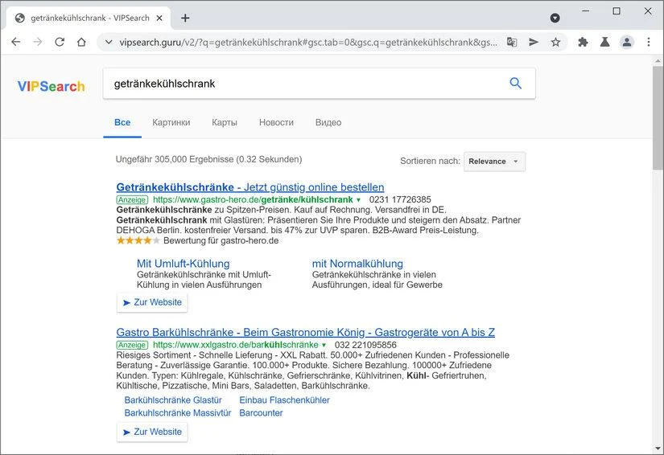Focus the getränkekühlschrank search box
The image size is (664, 455).
point(305,84)
